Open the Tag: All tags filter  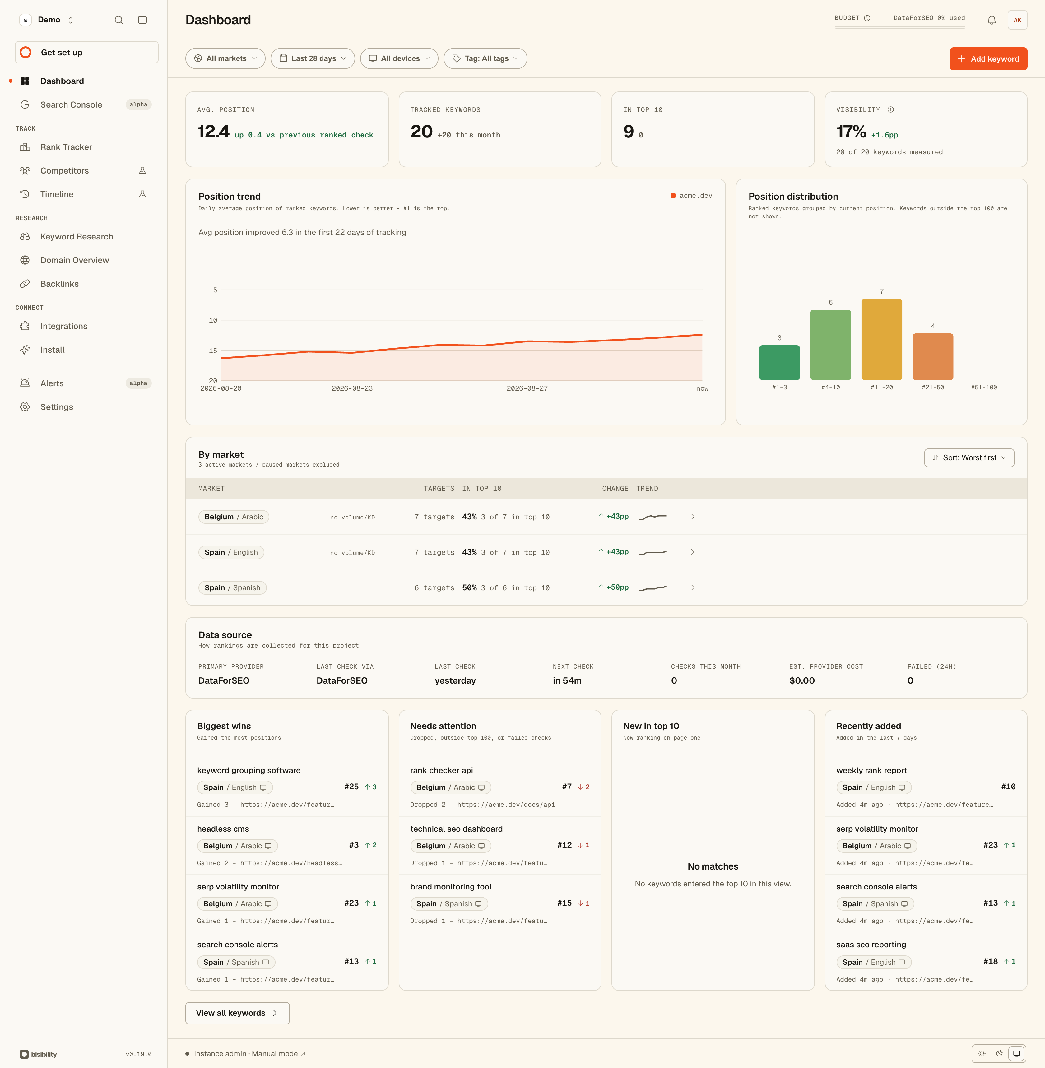coord(485,59)
